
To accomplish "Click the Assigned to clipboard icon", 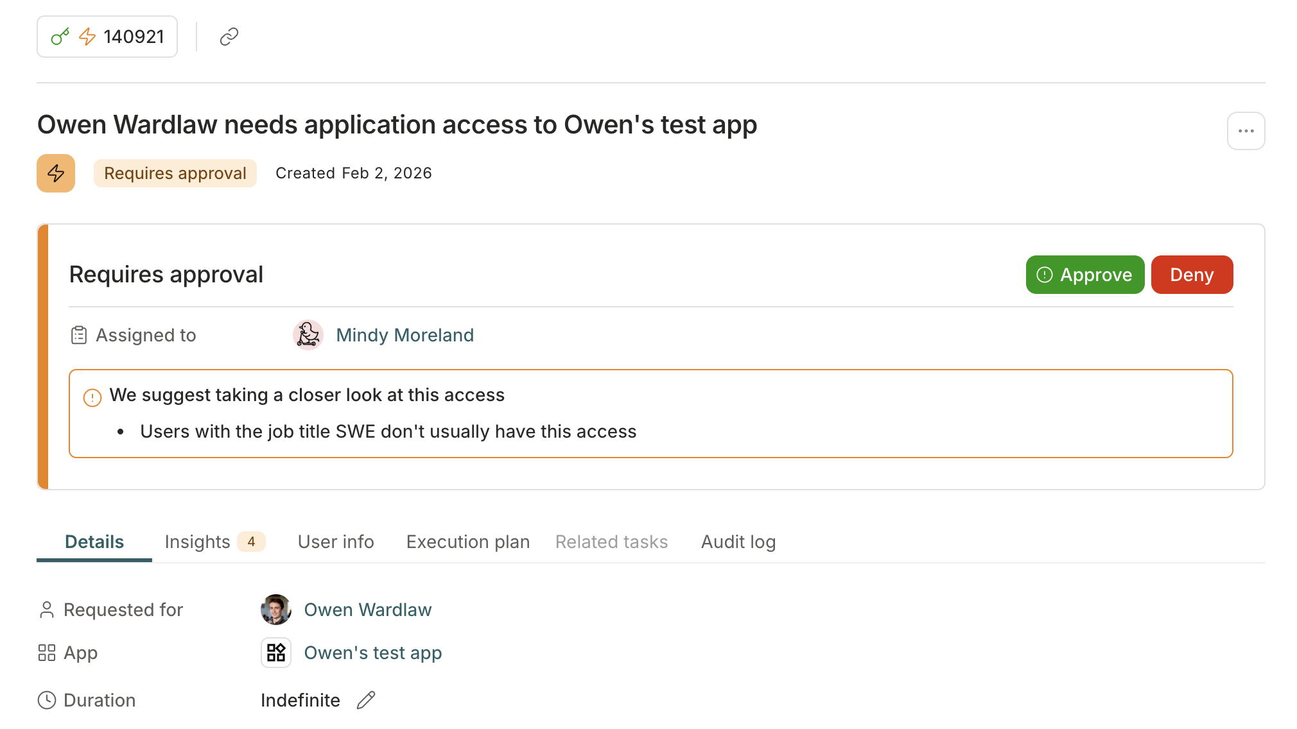I will click(x=79, y=335).
